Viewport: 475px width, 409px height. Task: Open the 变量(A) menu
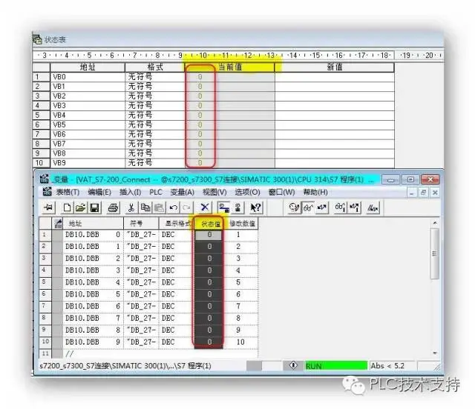click(182, 192)
